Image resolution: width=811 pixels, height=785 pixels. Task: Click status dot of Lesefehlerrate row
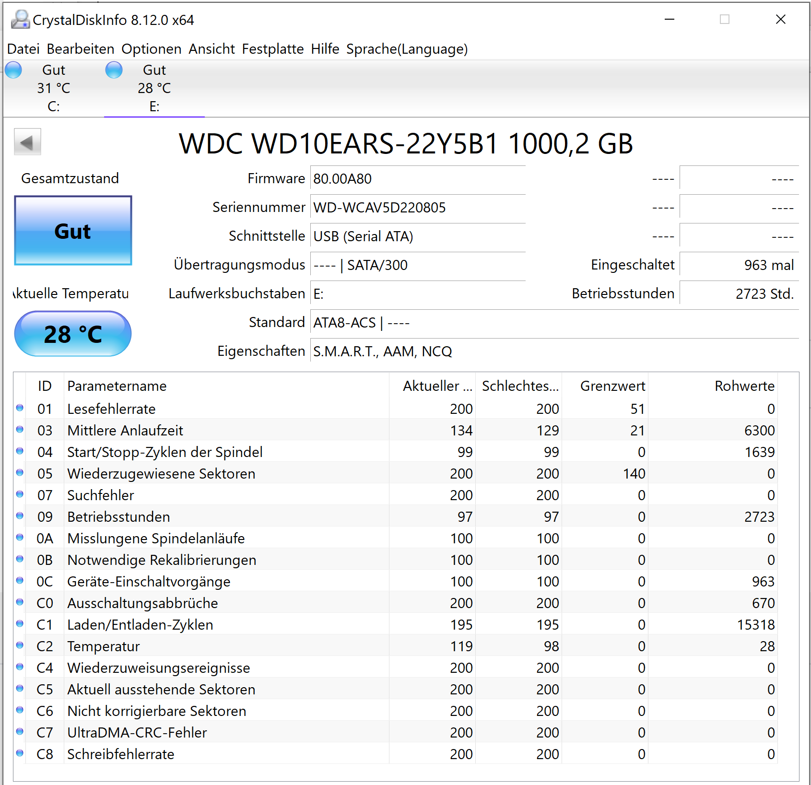coord(20,408)
